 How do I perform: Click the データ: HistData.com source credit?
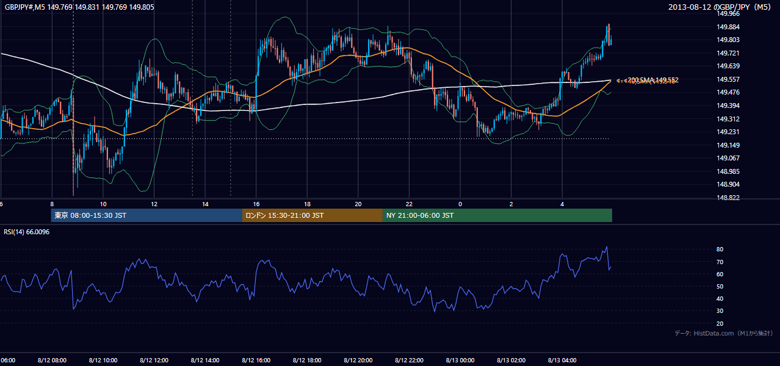(x=724, y=333)
